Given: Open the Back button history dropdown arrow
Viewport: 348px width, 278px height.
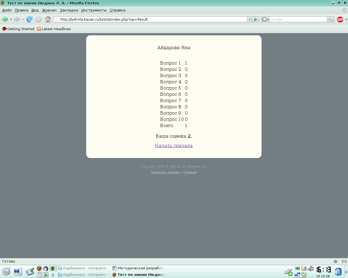Looking at the screenshot, I should 11,19.
